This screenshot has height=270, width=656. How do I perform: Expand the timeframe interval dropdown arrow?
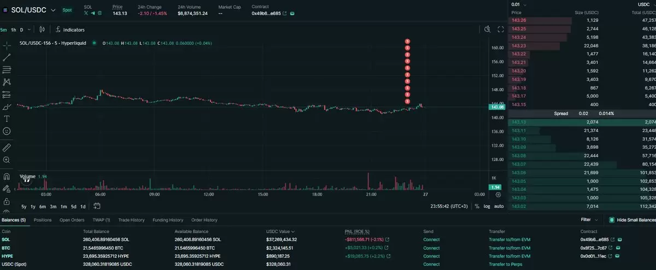(28, 30)
